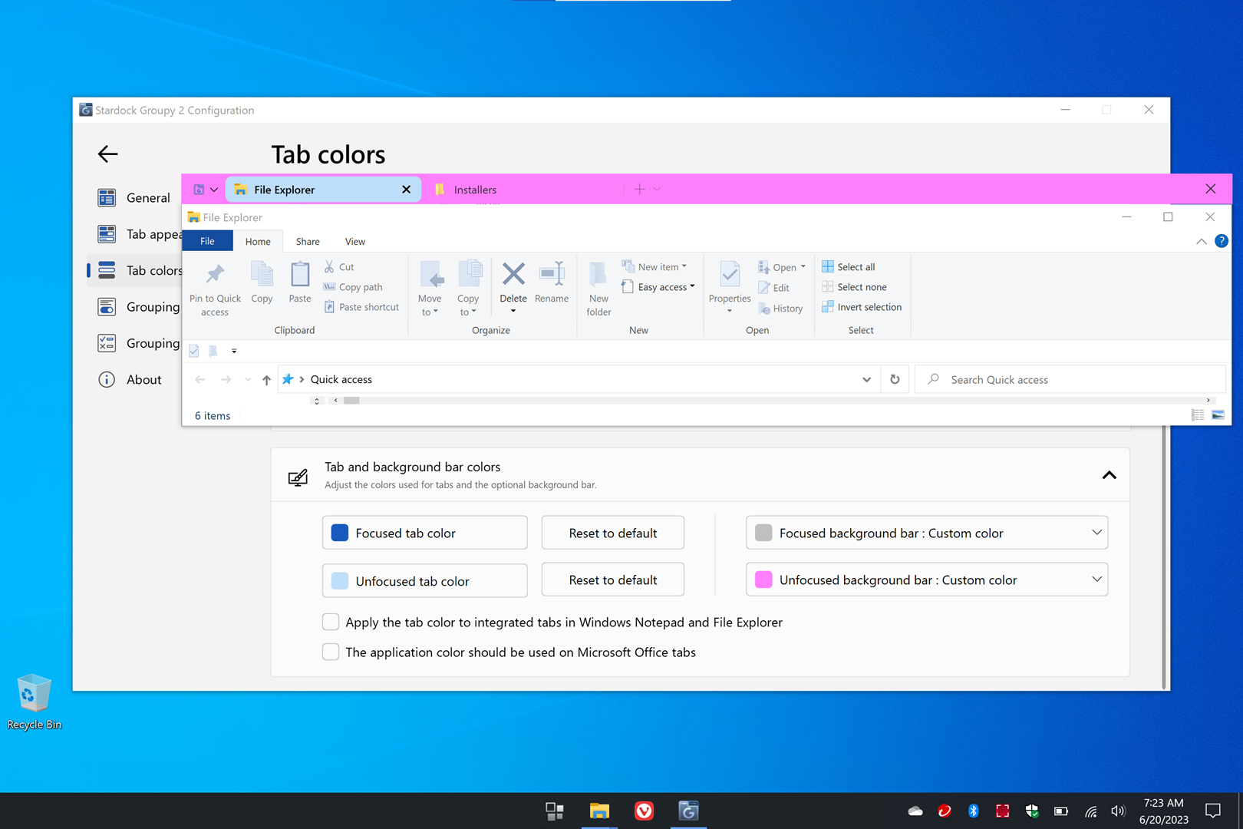The height and width of the screenshot is (829, 1243).
Task: Collapse the ribbon with the chevron
Action: (1201, 241)
